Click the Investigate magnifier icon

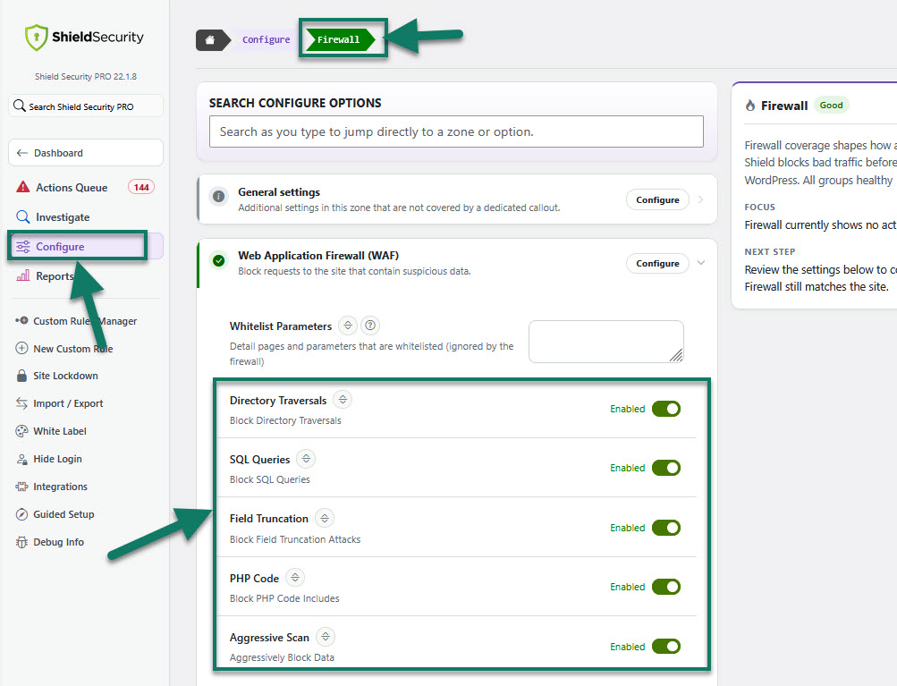tap(23, 216)
